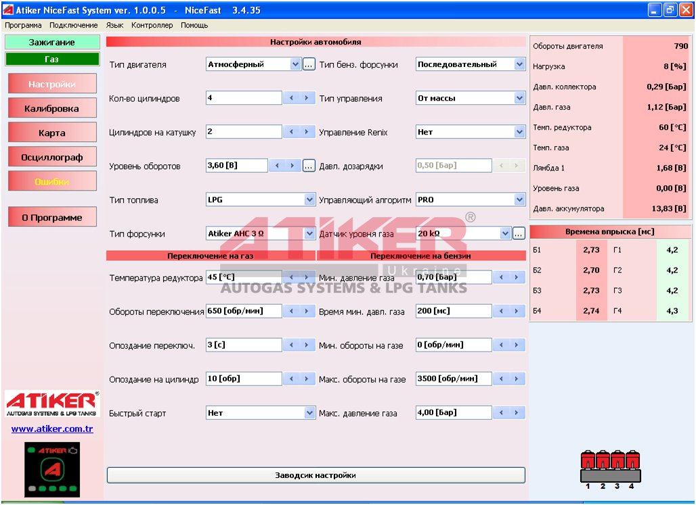Increase Время мин. давл. газа
Screen dimensions: 696x505
coord(516,311)
